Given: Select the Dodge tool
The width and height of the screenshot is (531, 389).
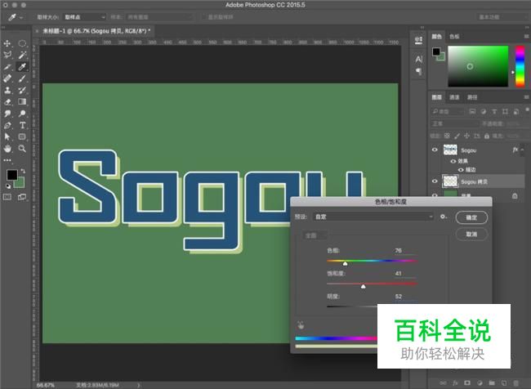Looking at the screenshot, I should (22, 114).
